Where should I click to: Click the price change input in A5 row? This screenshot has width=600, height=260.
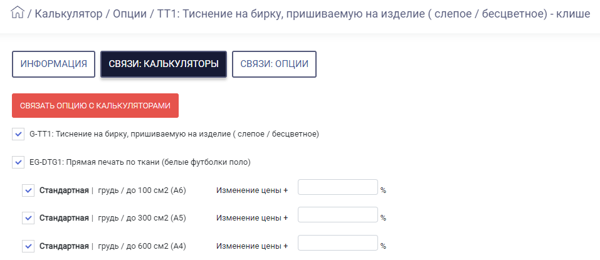pos(338,215)
